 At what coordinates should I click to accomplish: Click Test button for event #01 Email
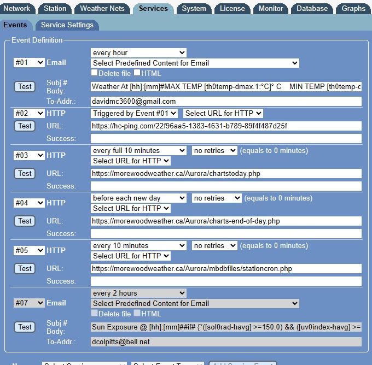(x=25, y=86)
